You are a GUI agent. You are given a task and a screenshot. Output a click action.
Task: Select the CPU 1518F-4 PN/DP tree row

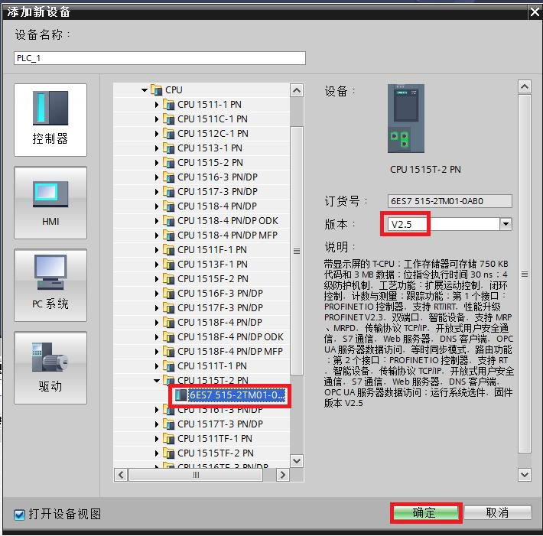[202, 323]
